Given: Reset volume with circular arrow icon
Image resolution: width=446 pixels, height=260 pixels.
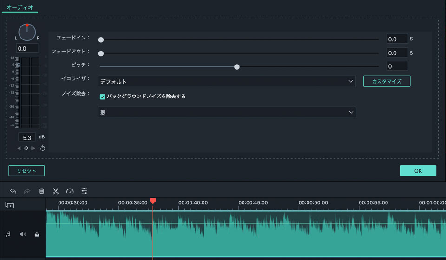Looking at the screenshot, I should pos(43,148).
